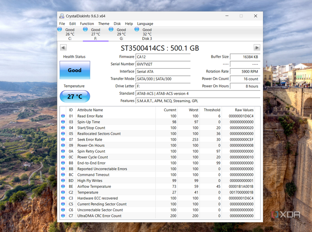This screenshot has height=232, width=312.
Task: Switch to Disk 3 tab showing 32 °C
Action: tap(147, 34)
